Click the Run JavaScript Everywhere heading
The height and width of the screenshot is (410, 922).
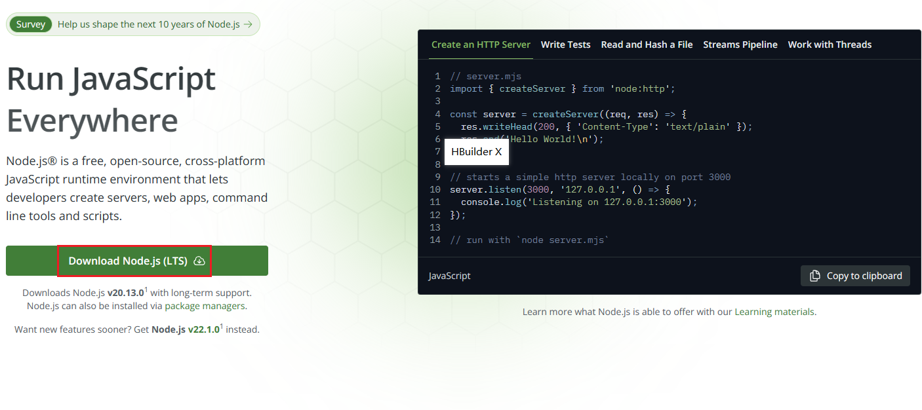click(111, 100)
